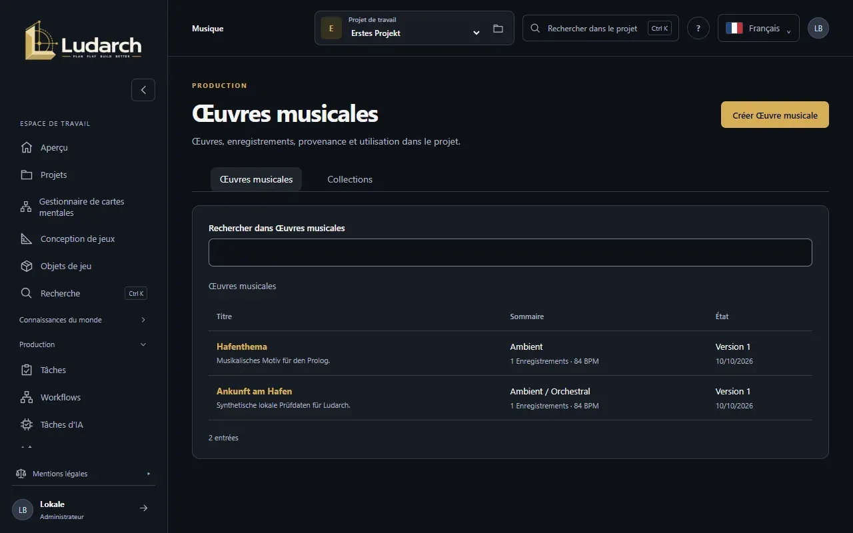Open the Ankunft am Hafen work
Viewport: 853px width, 533px height.
254,391
